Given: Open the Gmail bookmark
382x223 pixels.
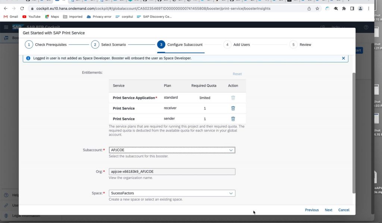Looking at the screenshot, I should coord(11,16).
